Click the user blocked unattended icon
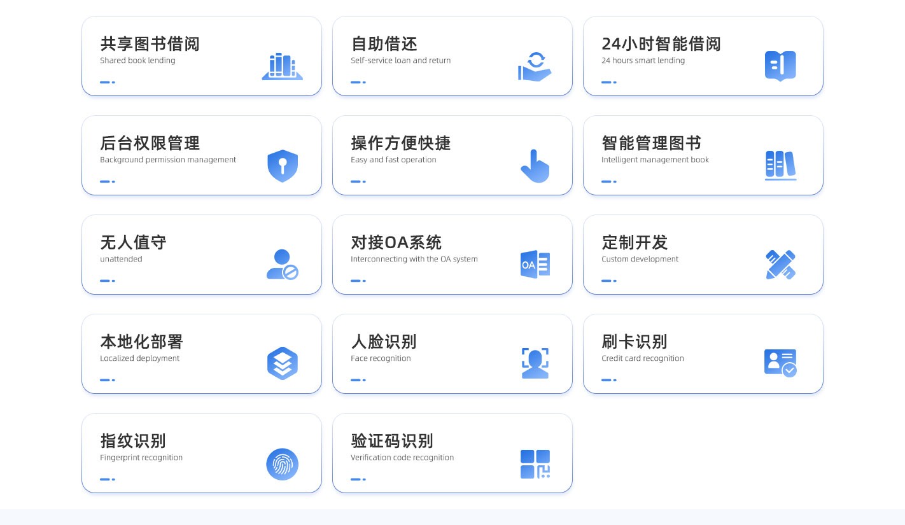905x525 pixels. tap(282, 265)
